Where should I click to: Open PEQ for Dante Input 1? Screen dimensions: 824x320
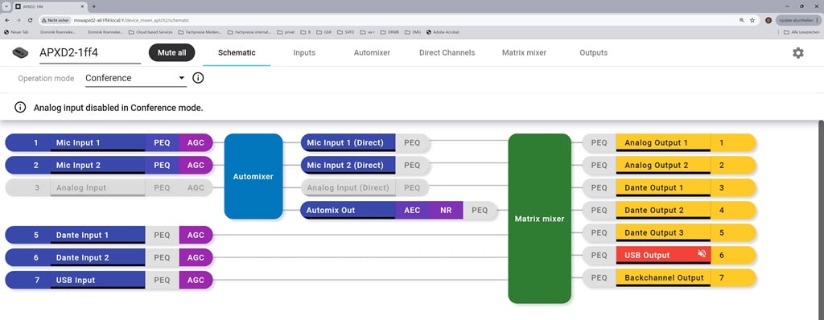click(162, 235)
